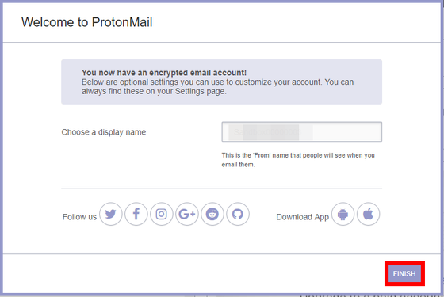Open the Instagram follow icon
444x297 pixels.
[x=162, y=214]
